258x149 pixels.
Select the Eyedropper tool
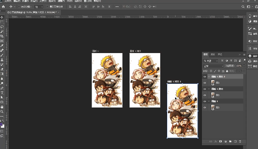coord(2,46)
